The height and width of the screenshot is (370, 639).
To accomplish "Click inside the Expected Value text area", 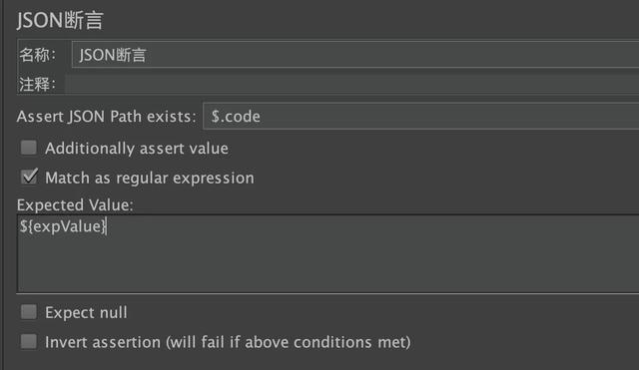I will tap(328, 253).
